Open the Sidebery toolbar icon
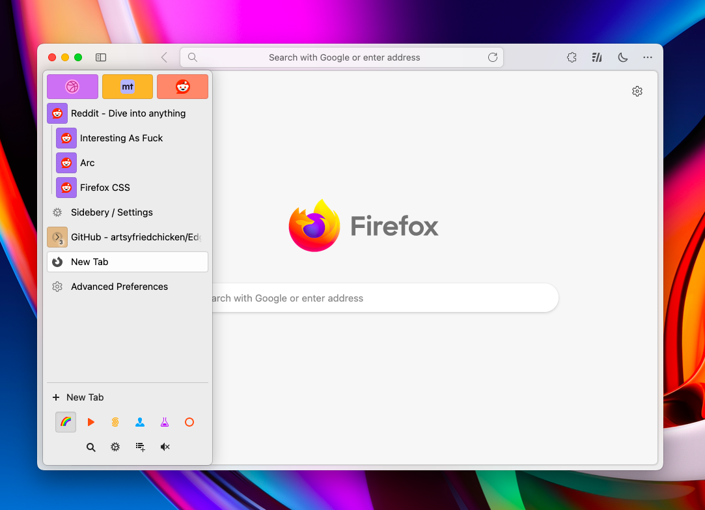Screen dimensions: 705x510 [597, 57]
